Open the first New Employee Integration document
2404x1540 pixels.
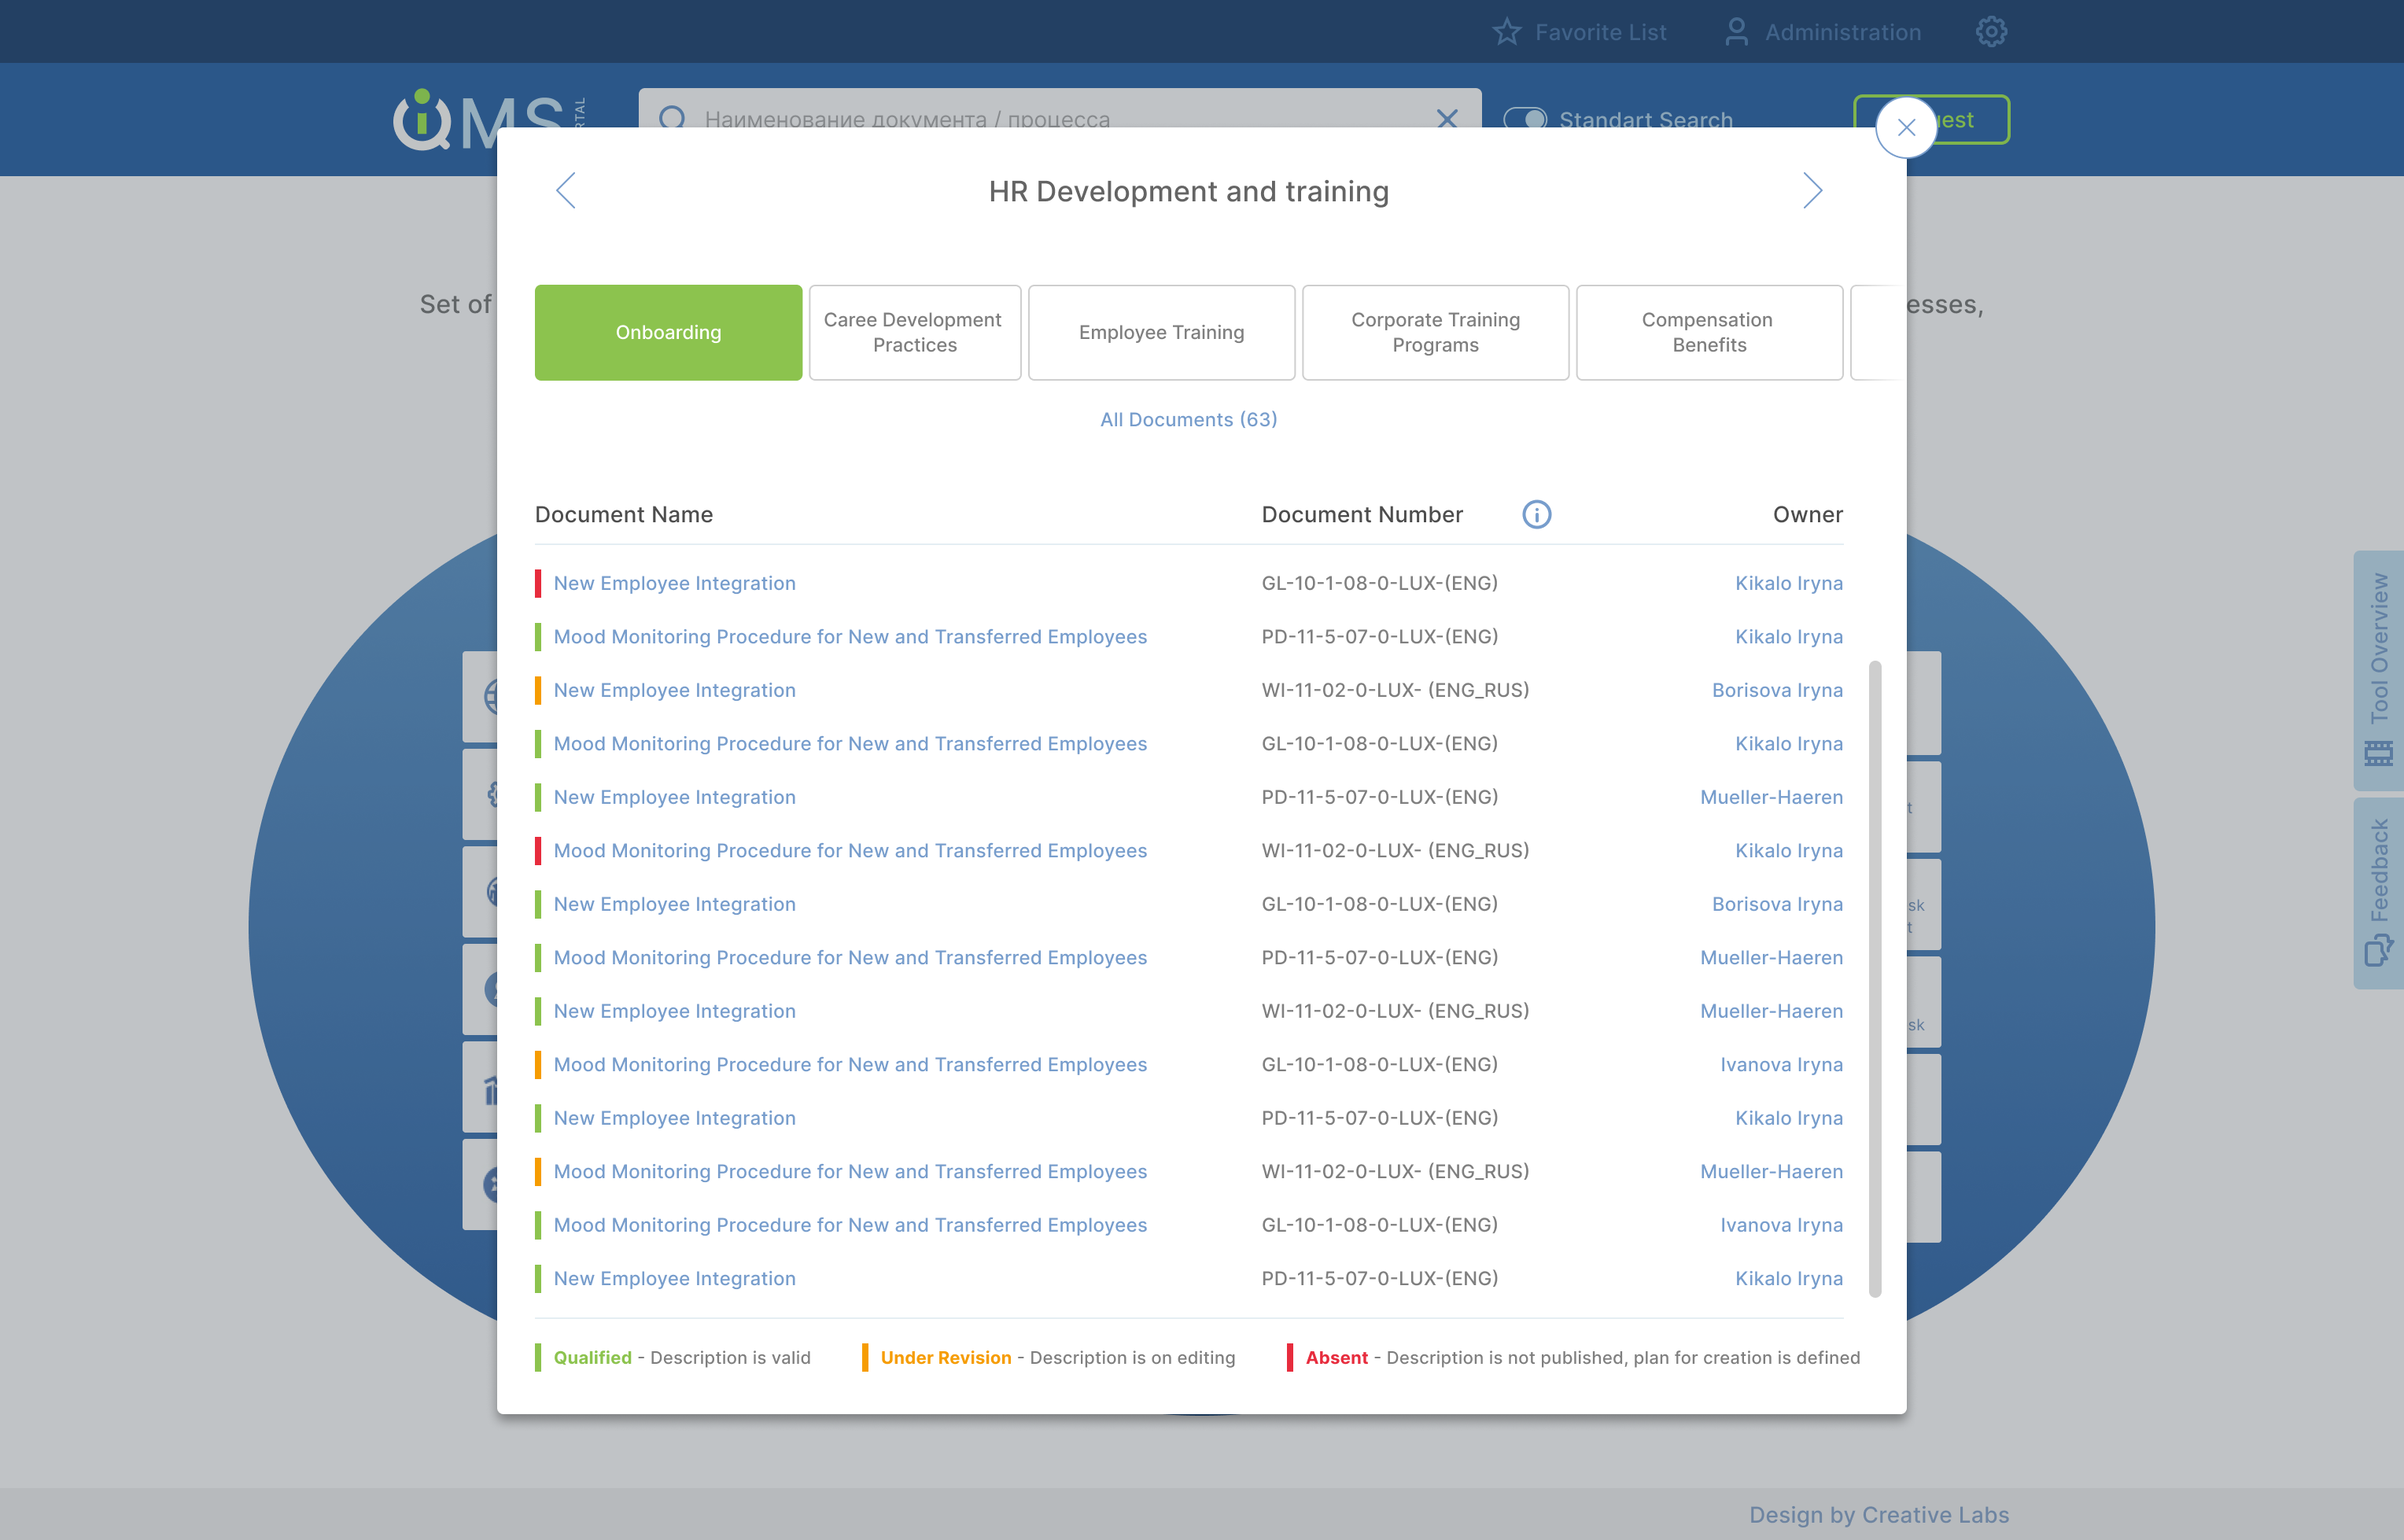tap(674, 583)
